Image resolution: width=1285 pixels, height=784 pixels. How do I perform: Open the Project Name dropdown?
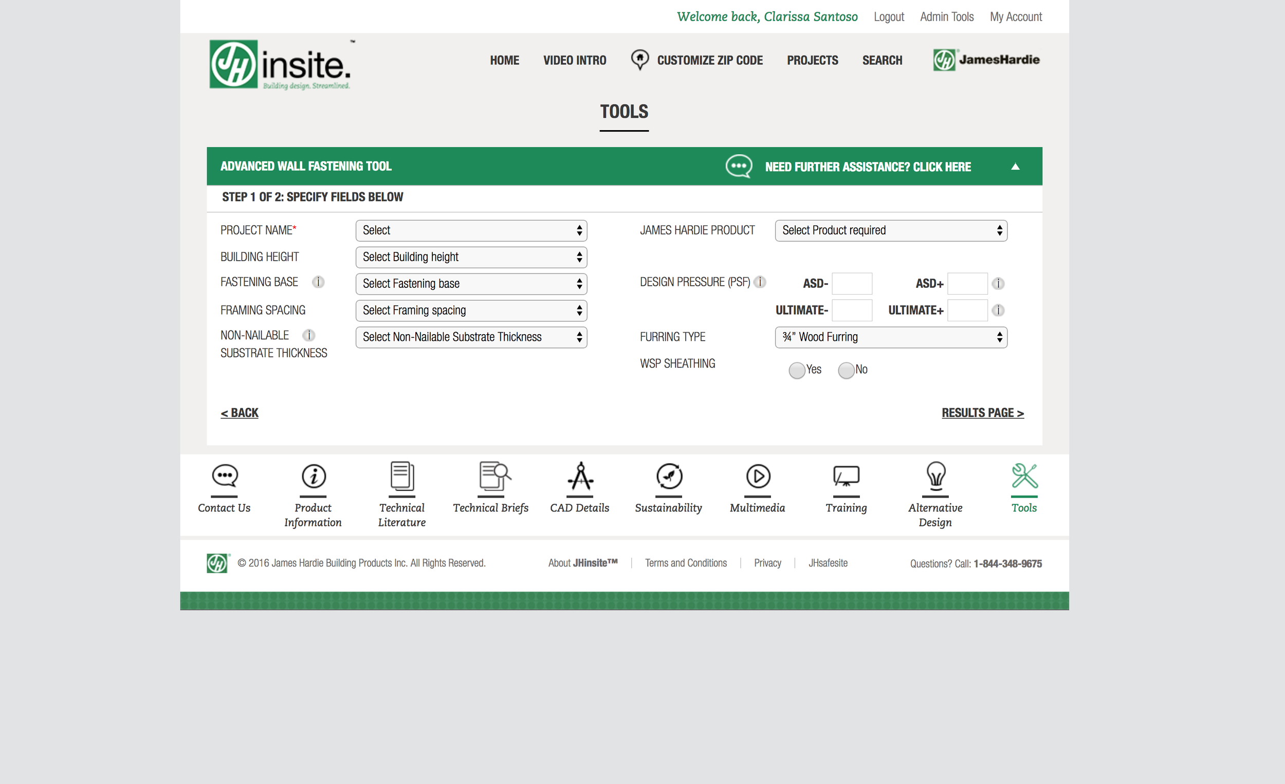[x=471, y=230]
